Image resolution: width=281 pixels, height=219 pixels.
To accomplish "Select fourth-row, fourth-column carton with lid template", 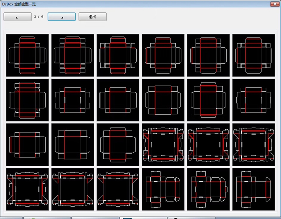I will (x=163, y=189).
